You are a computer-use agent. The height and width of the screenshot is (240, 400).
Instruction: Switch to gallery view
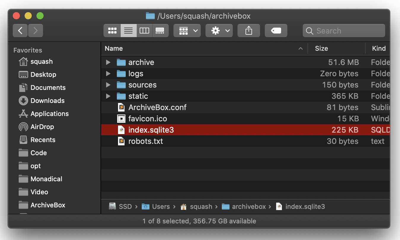coord(160,31)
